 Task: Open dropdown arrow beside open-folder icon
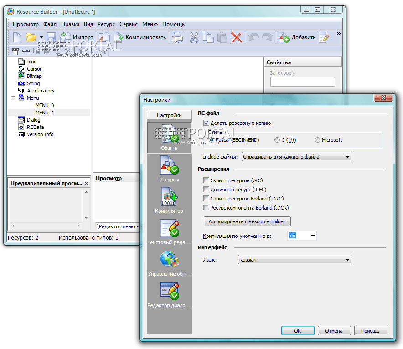coord(41,37)
